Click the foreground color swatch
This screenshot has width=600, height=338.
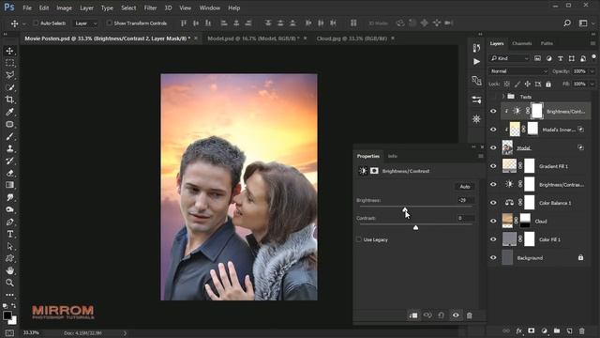point(7,315)
